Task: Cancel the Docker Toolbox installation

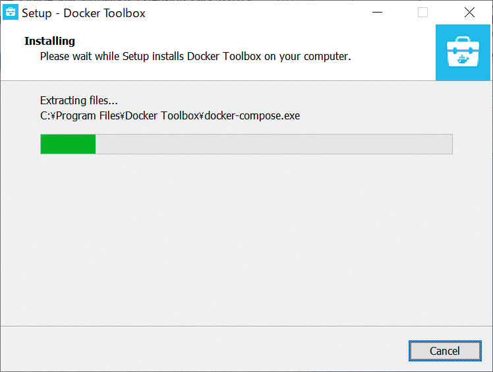Action: (x=444, y=351)
